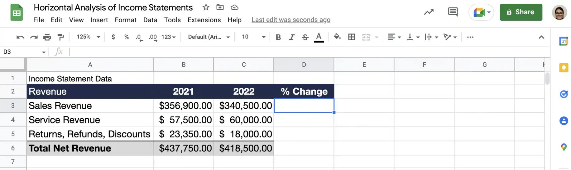This screenshot has height=170, width=571.
Task: Format as percent icon
Action: pos(126,37)
